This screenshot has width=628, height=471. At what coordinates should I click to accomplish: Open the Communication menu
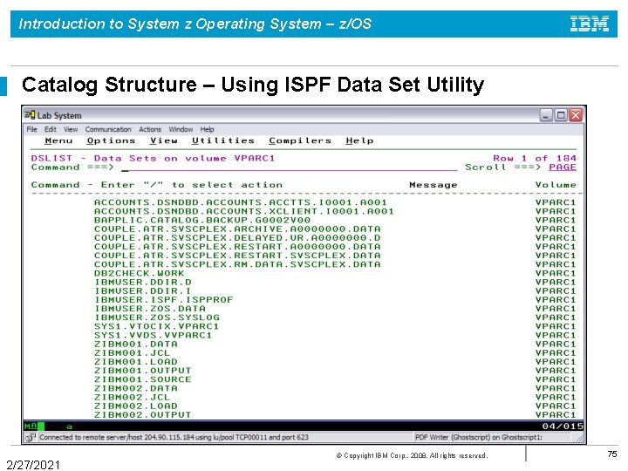click(x=108, y=129)
